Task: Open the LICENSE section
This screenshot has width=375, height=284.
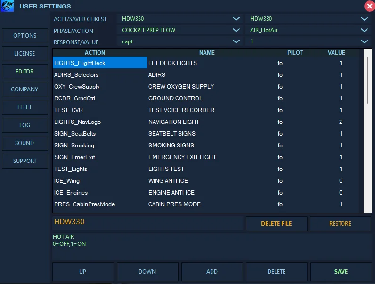Action: (25, 54)
